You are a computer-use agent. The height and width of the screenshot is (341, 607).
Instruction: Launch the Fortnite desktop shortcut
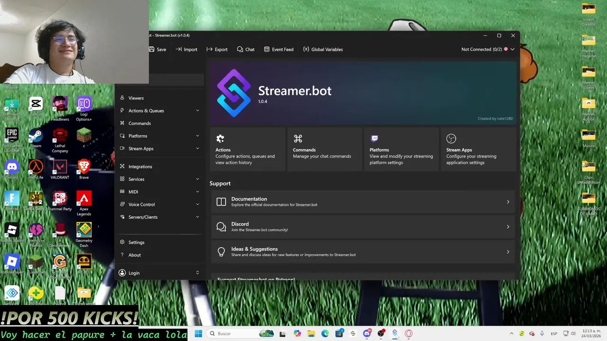coord(12,201)
